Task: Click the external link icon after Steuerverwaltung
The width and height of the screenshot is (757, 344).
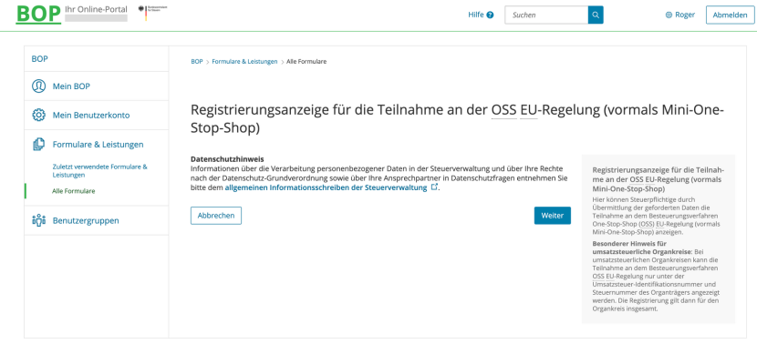Action: pos(434,187)
